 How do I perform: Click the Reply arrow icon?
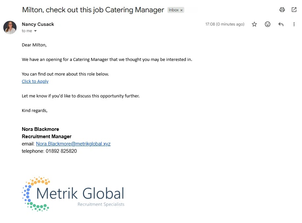pyautogui.click(x=281, y=24)
